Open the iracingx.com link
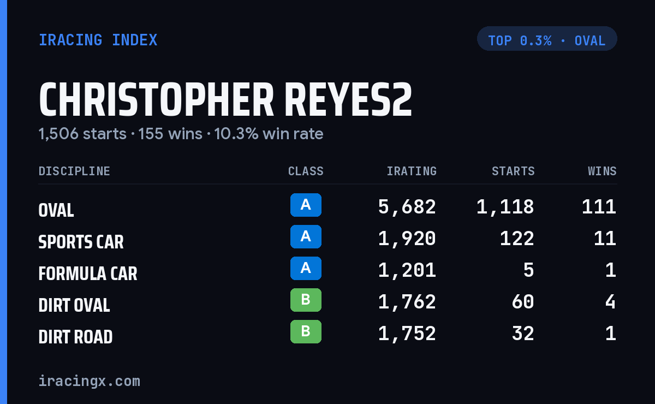Screen dimensions: 655x404 click(x=90, y=381)
